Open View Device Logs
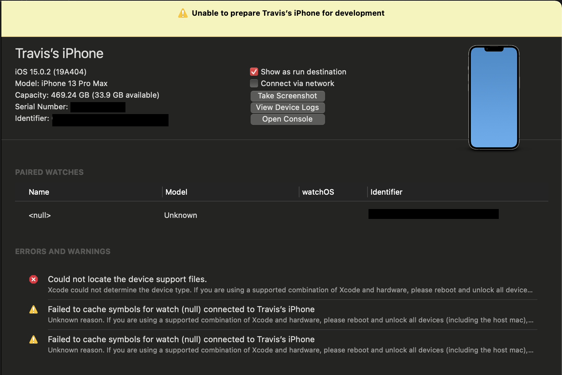This screenshot has width=562, height=375. [287, 108]
